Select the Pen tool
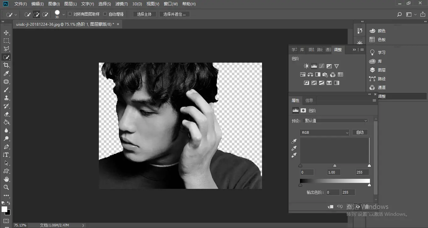Viewport: 428px width, 228px height. coord(6,147)
